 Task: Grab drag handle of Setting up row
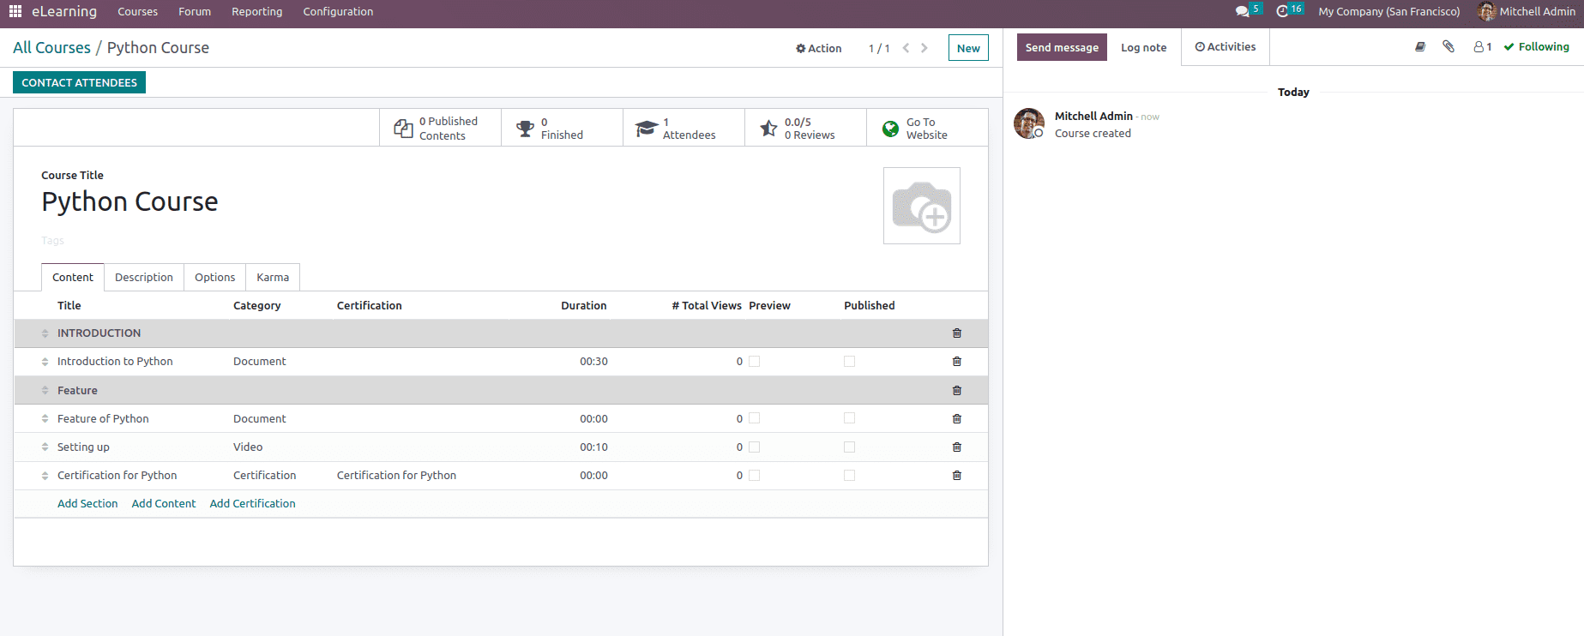(x=45, y=447)
